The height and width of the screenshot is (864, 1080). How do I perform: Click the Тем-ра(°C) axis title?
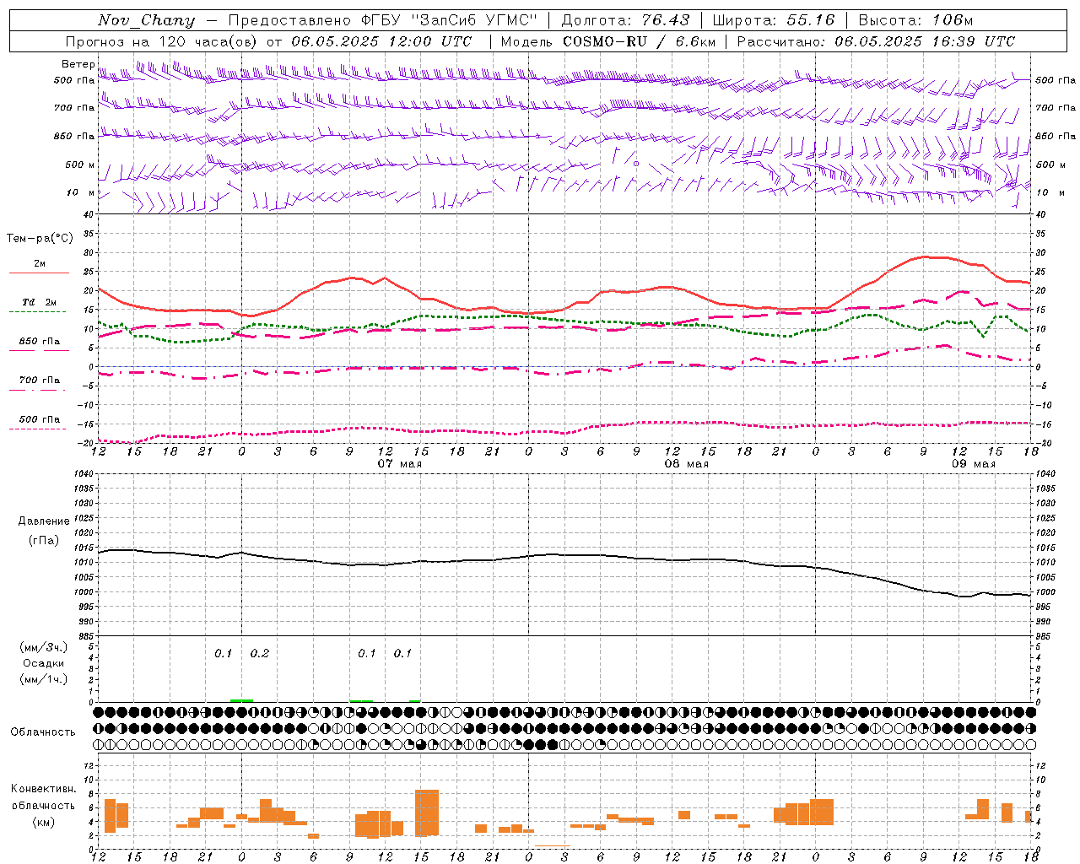[40, 239]
